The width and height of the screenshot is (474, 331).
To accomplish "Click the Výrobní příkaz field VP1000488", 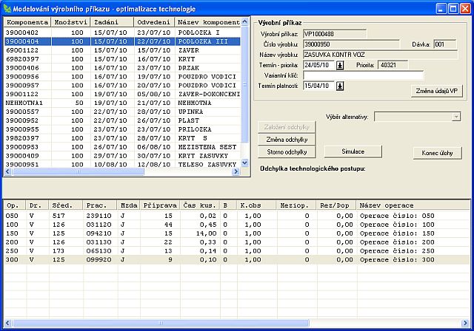I will (x=335, y=34).
